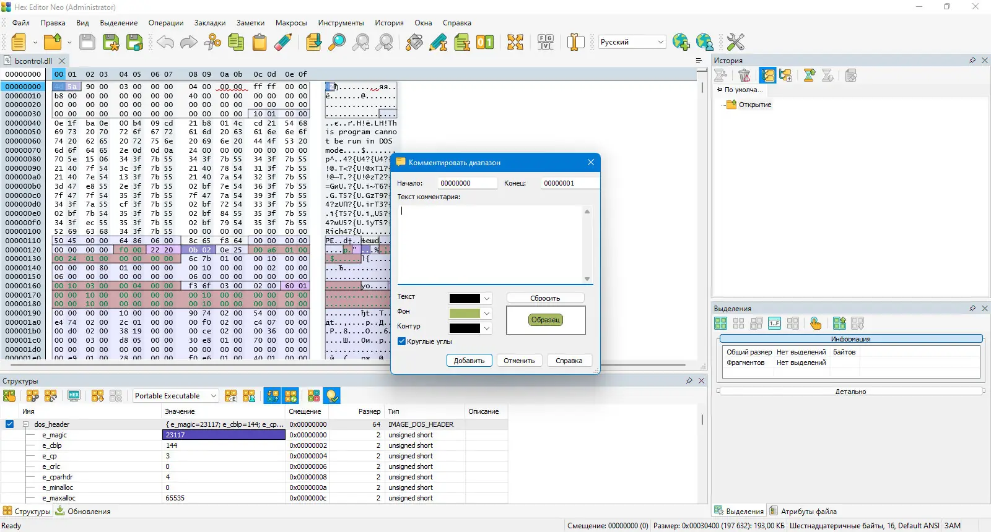Switch to the 'Структуры' bottom tab
The height and width of the screenshot is (532, 991).
(27, 512)
